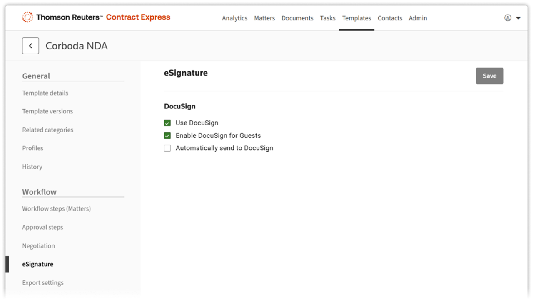Open the Analytics tab
This screenshot has height=299, width=533.
click(x=234, y=18)
